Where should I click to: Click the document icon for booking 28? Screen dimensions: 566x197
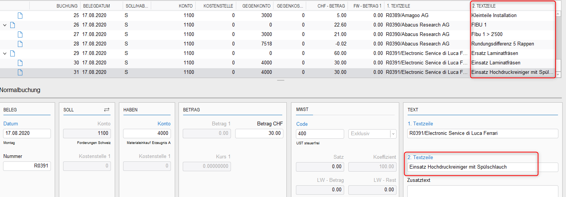click(20, 44)
